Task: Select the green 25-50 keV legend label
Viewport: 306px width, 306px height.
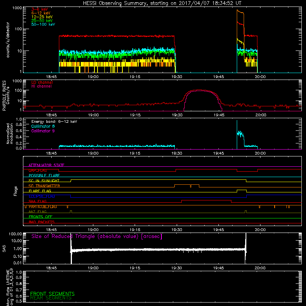Action: [42, 21]
